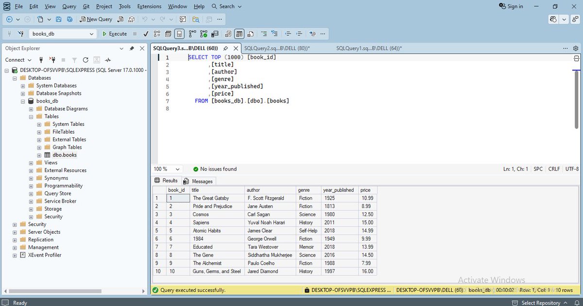The width and height of the screenshot is (583, 306).
Task: Toggle Include Client Statistics
Action: click(x=215, y=34)
